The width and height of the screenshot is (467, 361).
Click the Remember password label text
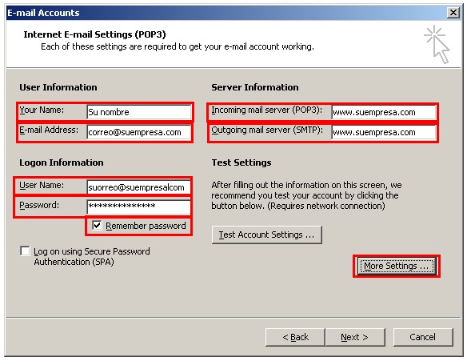[146, 226]
